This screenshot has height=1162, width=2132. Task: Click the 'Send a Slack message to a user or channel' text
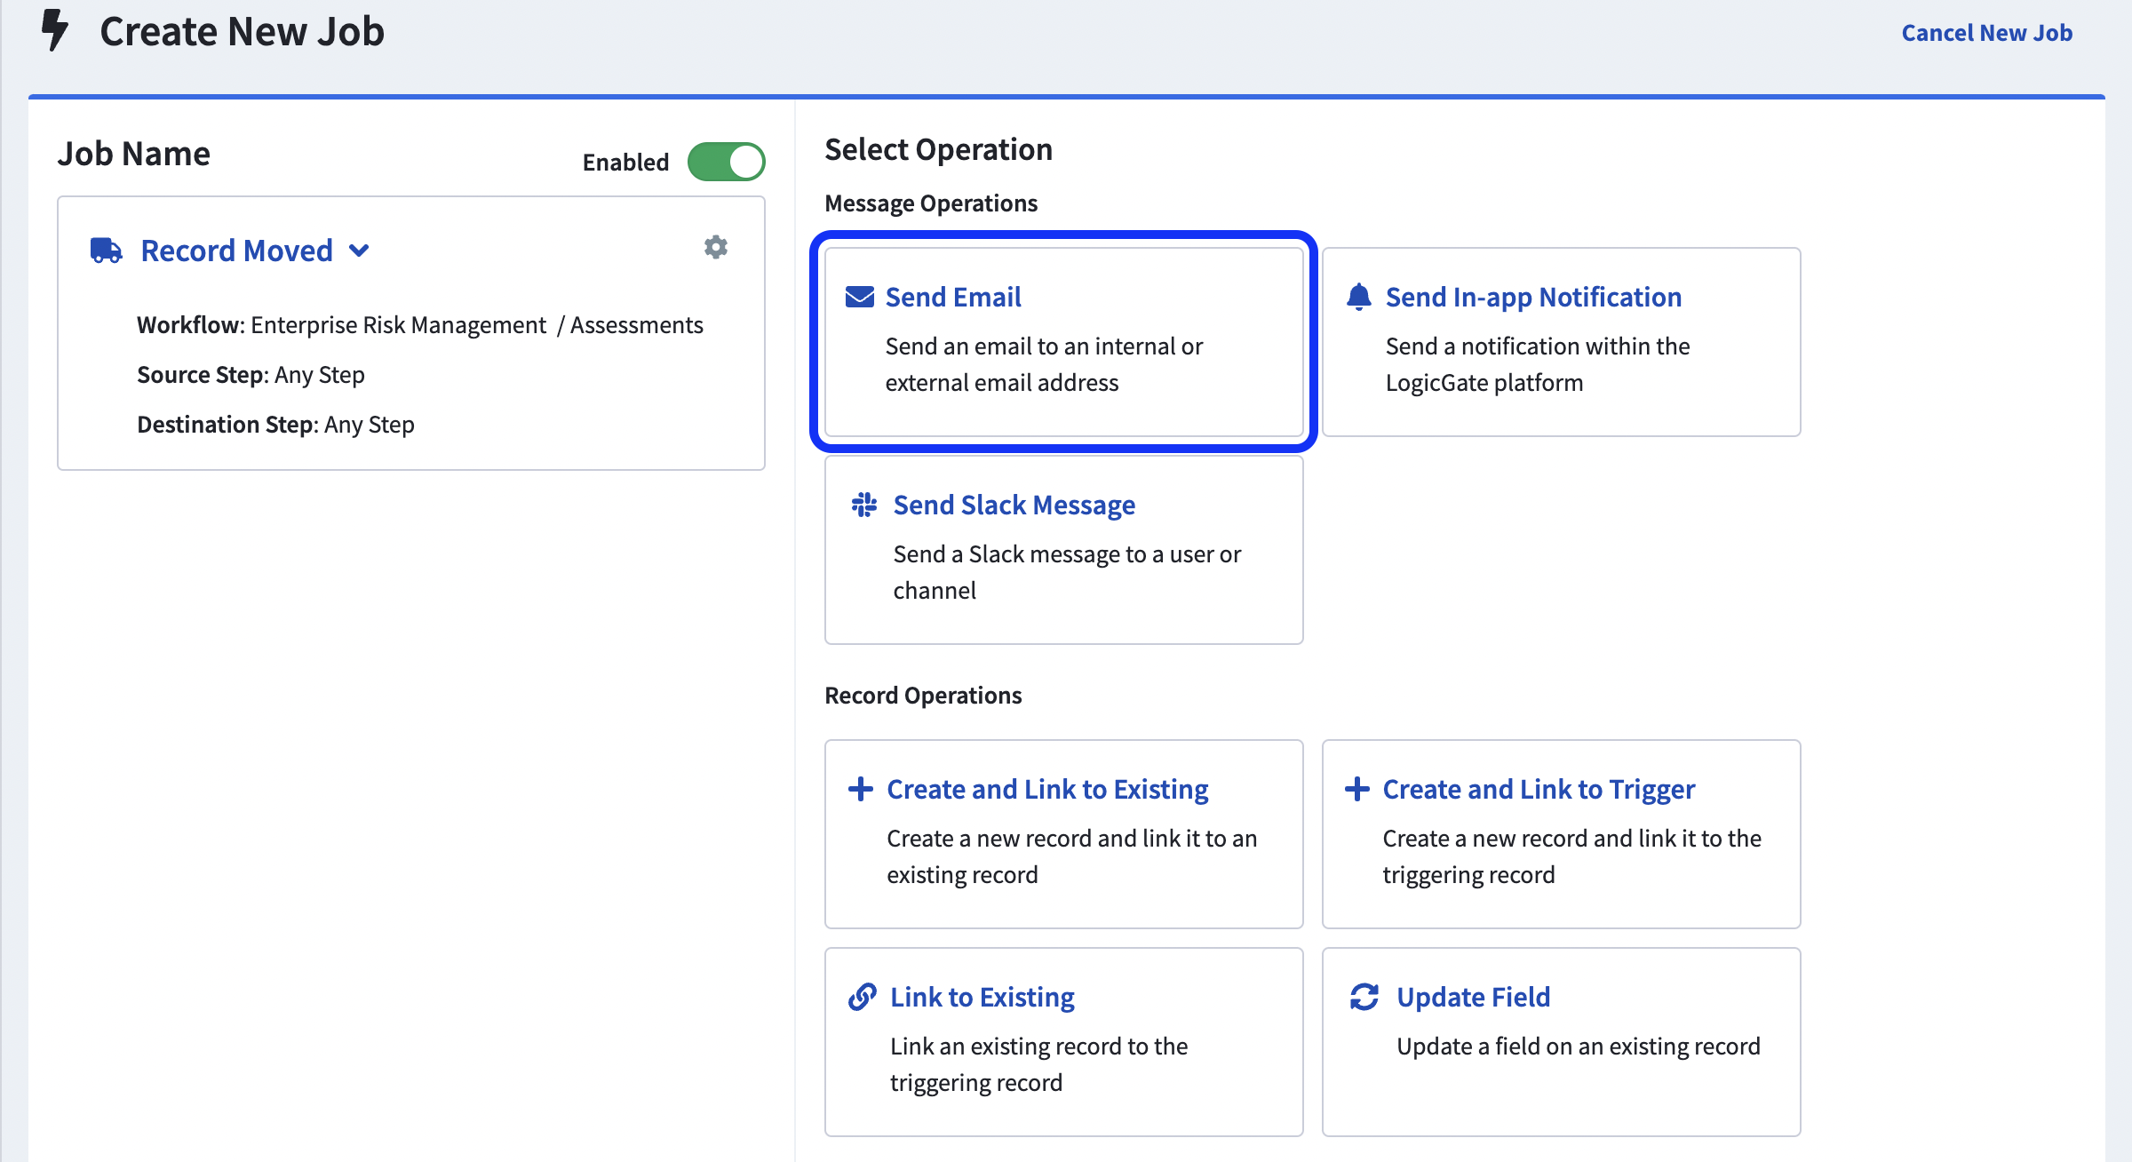(1067, 572)
